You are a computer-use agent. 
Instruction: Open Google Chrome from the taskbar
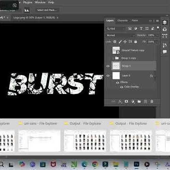[95, 164]
